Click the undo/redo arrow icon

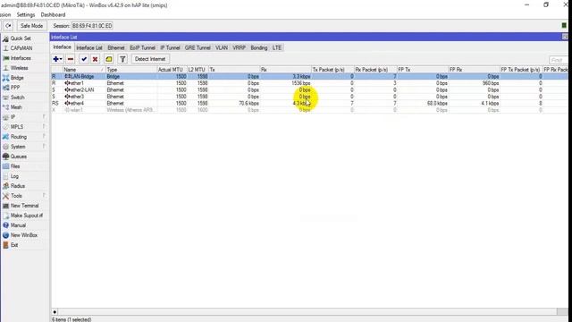coord(8,26)
